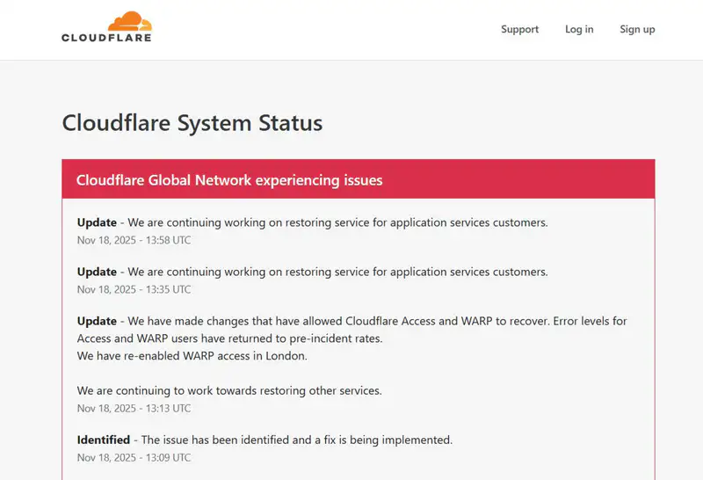703x480 pixels.
Task: Click the bold Identified status label
Action: (103, 440)
